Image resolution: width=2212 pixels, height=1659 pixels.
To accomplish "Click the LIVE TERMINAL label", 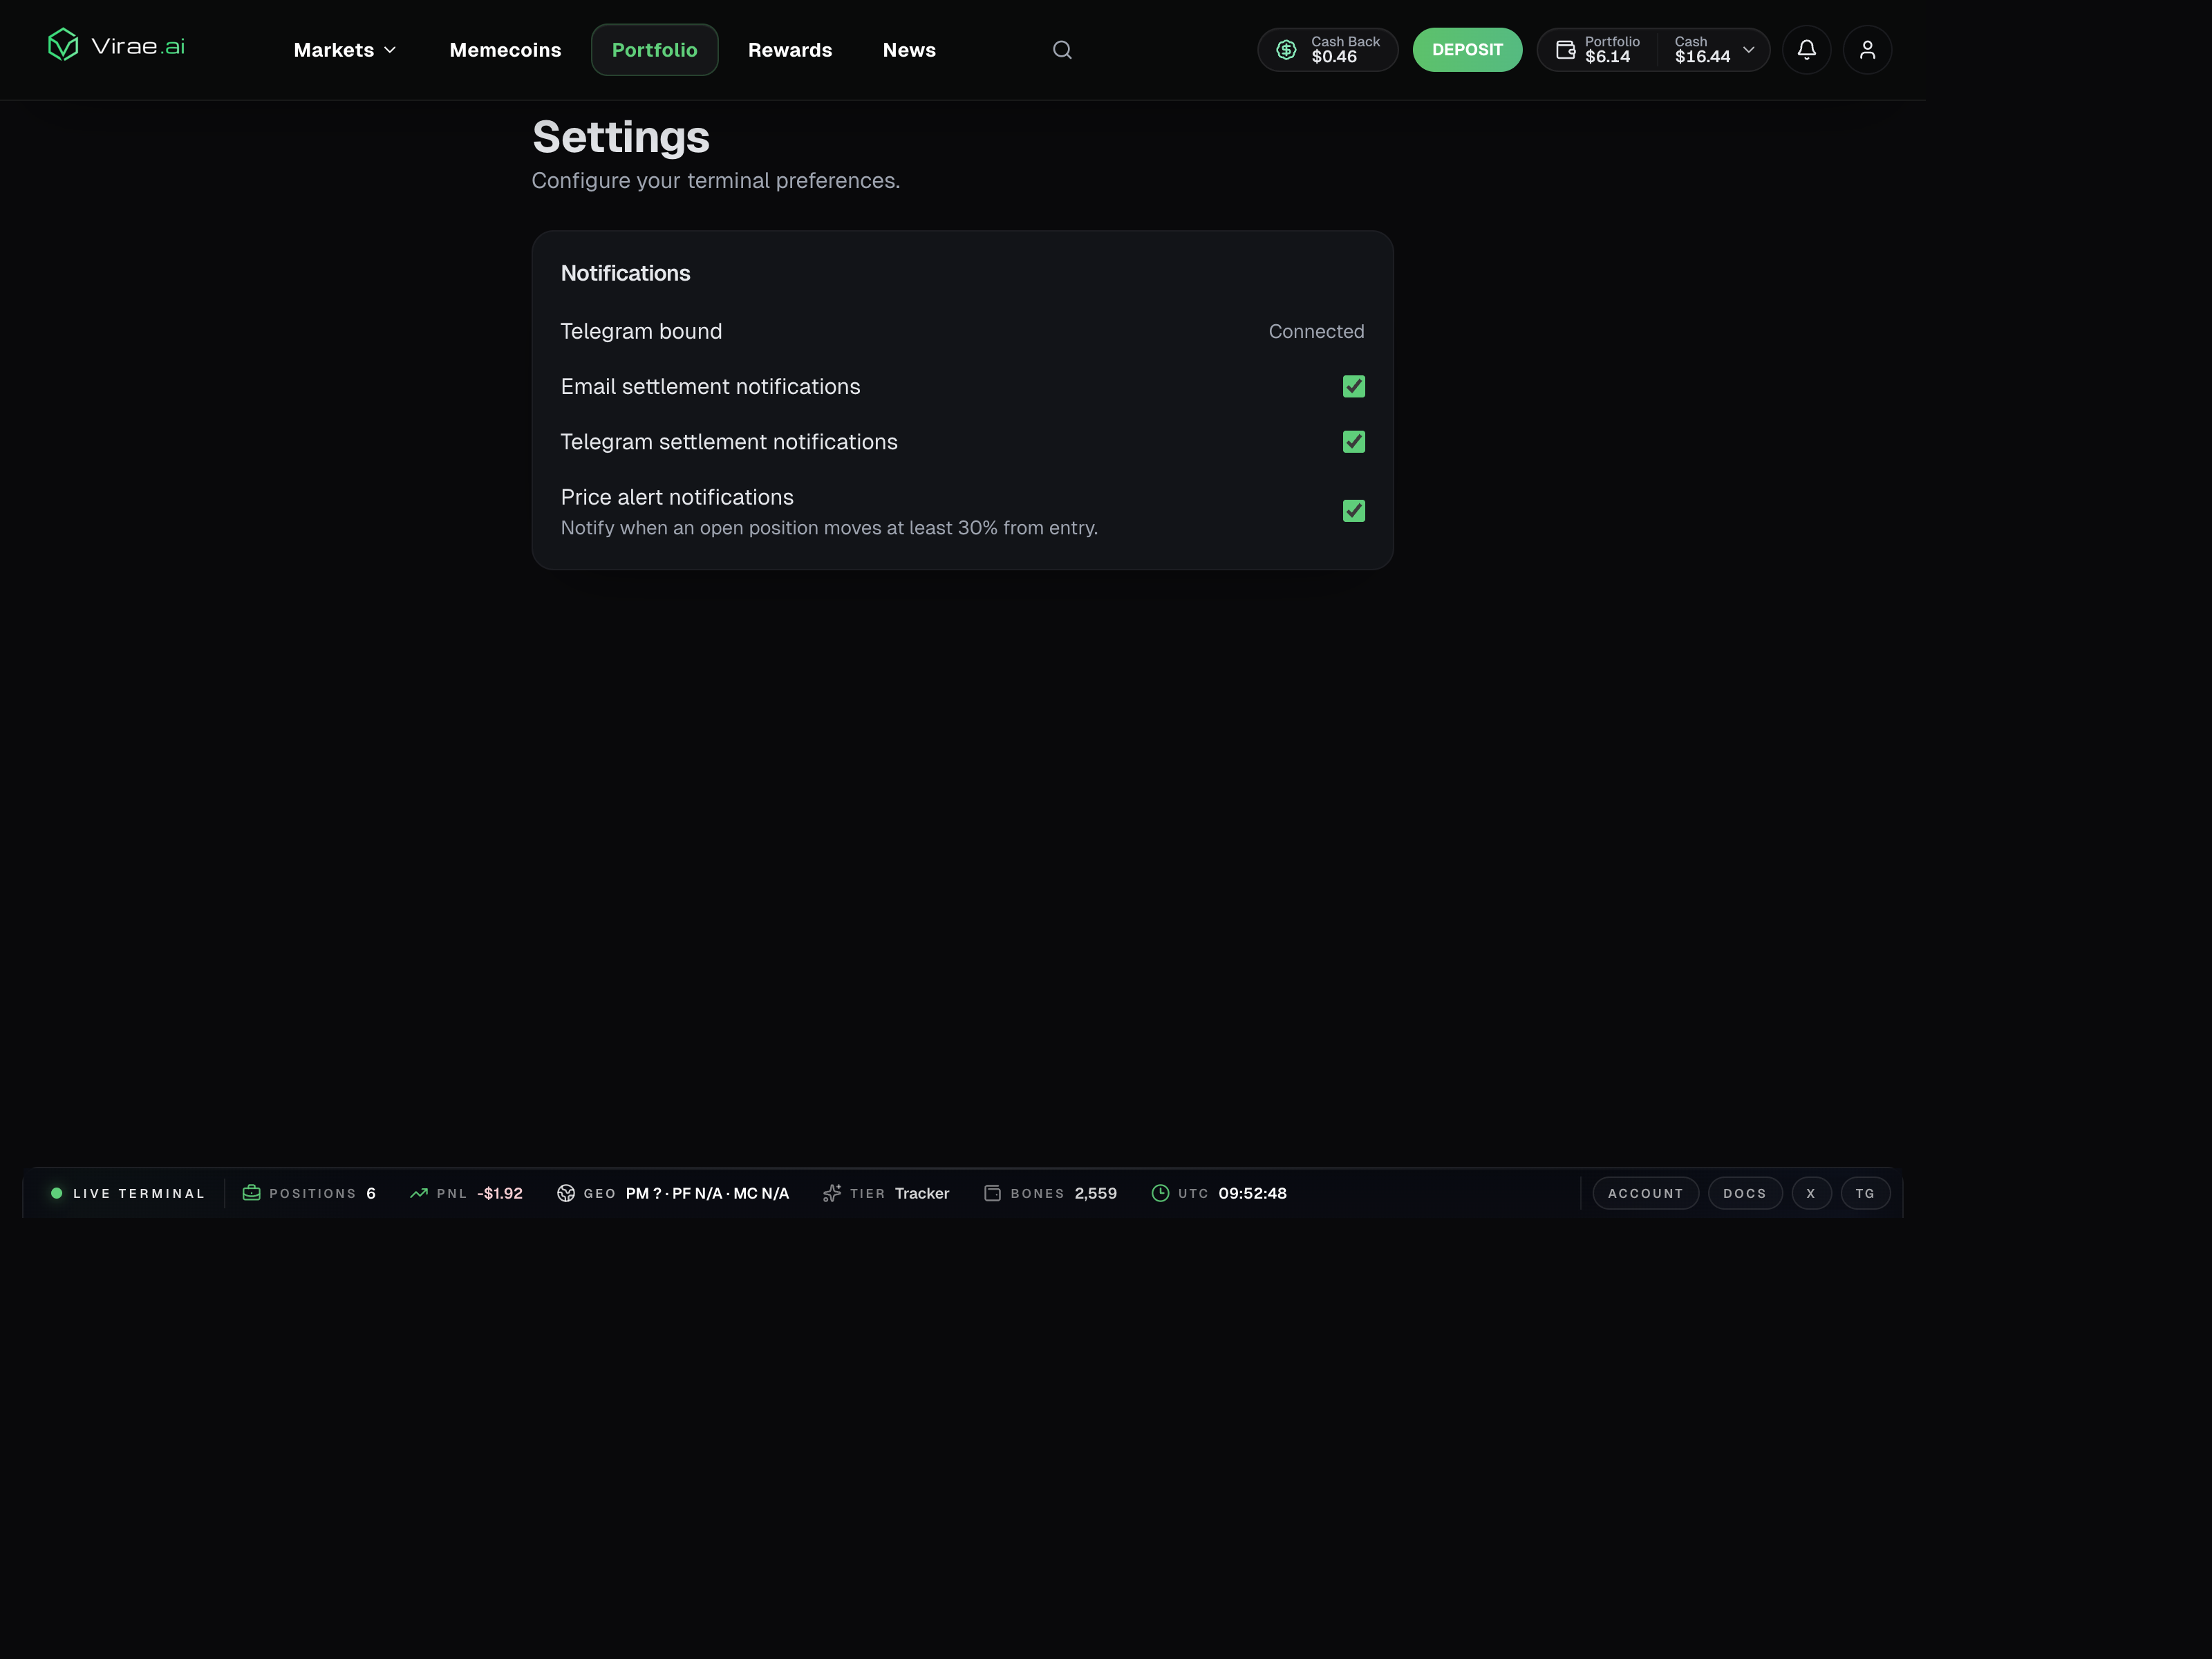I will (139, 1193).
